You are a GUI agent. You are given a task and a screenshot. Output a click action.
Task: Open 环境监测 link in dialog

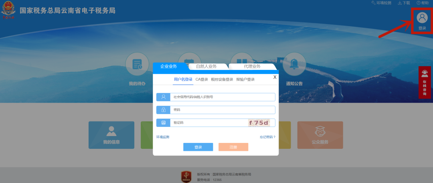click(163, 137)
